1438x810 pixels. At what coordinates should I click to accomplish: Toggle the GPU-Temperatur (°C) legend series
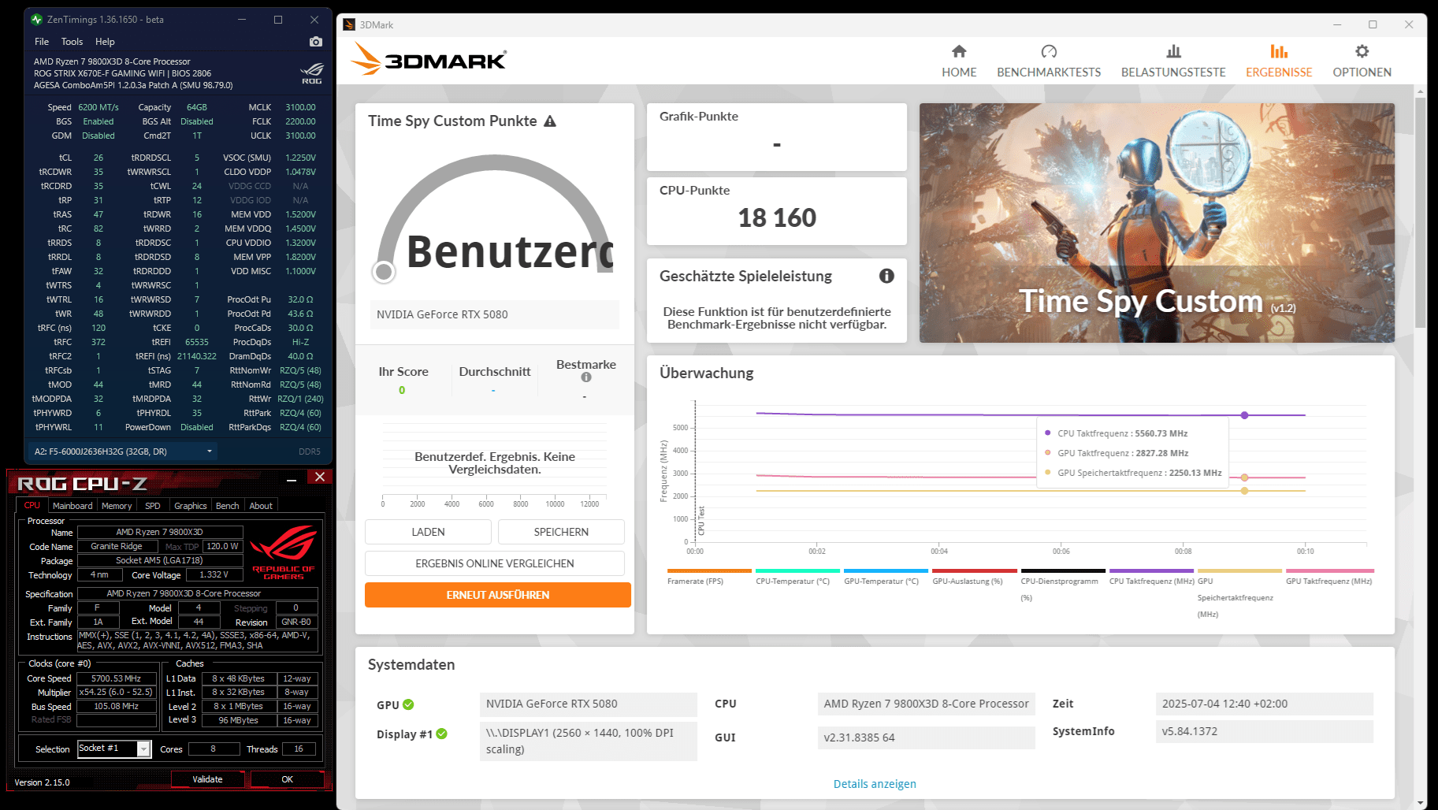[886, 577]
